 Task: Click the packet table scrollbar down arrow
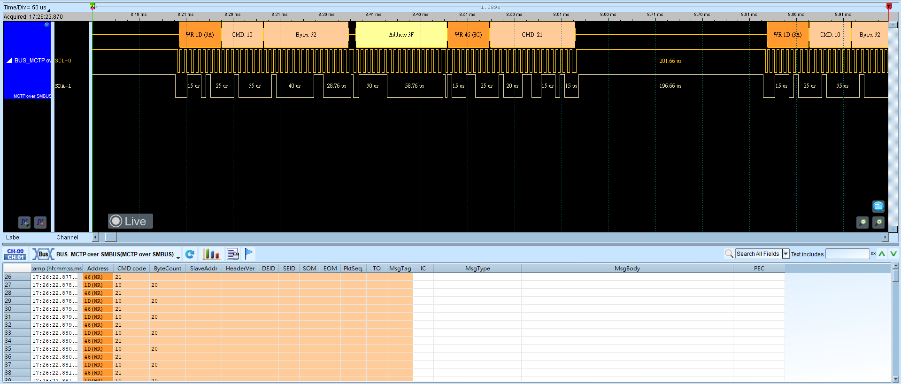tap(896, 379)
